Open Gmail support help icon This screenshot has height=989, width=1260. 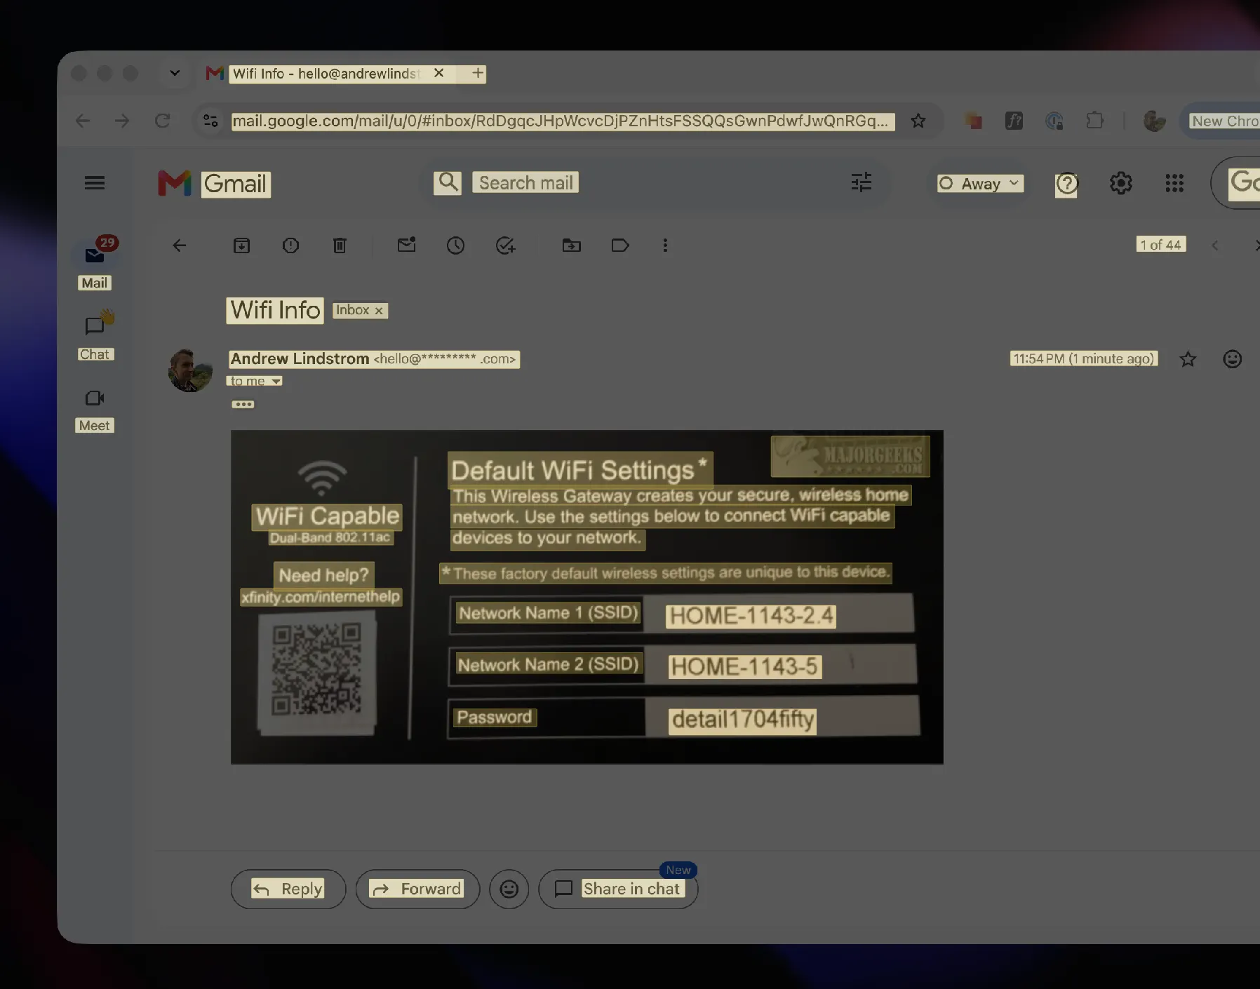pyautogui.click(x=1066, y=184)
